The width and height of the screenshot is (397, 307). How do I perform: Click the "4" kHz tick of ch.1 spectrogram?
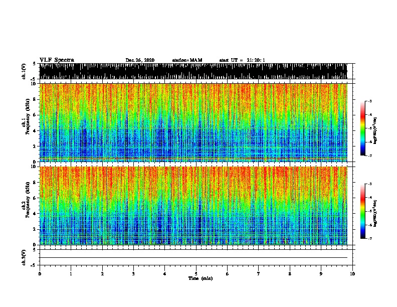click(x=35, y=131)
